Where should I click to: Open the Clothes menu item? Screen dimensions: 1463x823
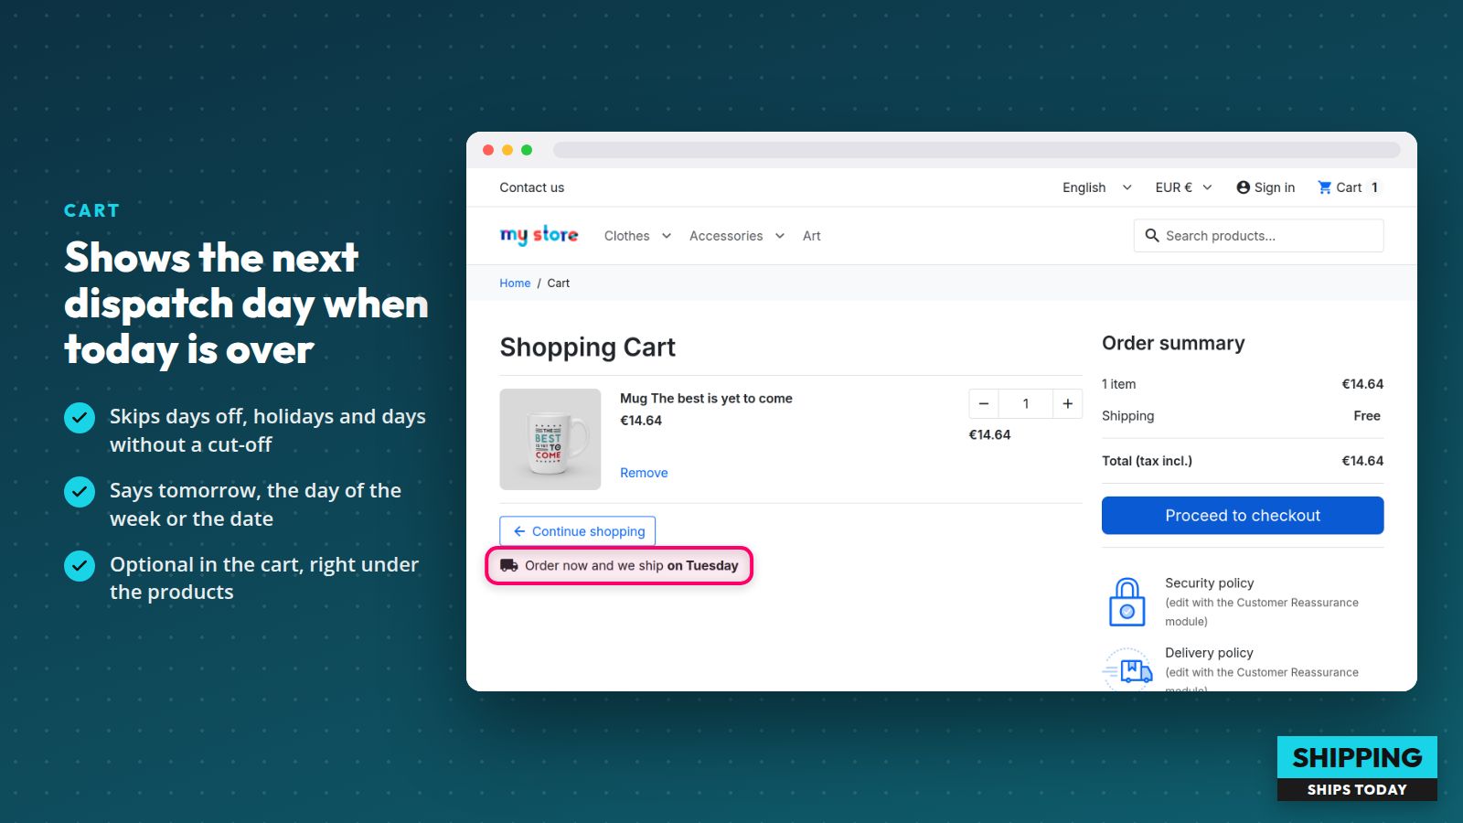(x=626, y=236)
